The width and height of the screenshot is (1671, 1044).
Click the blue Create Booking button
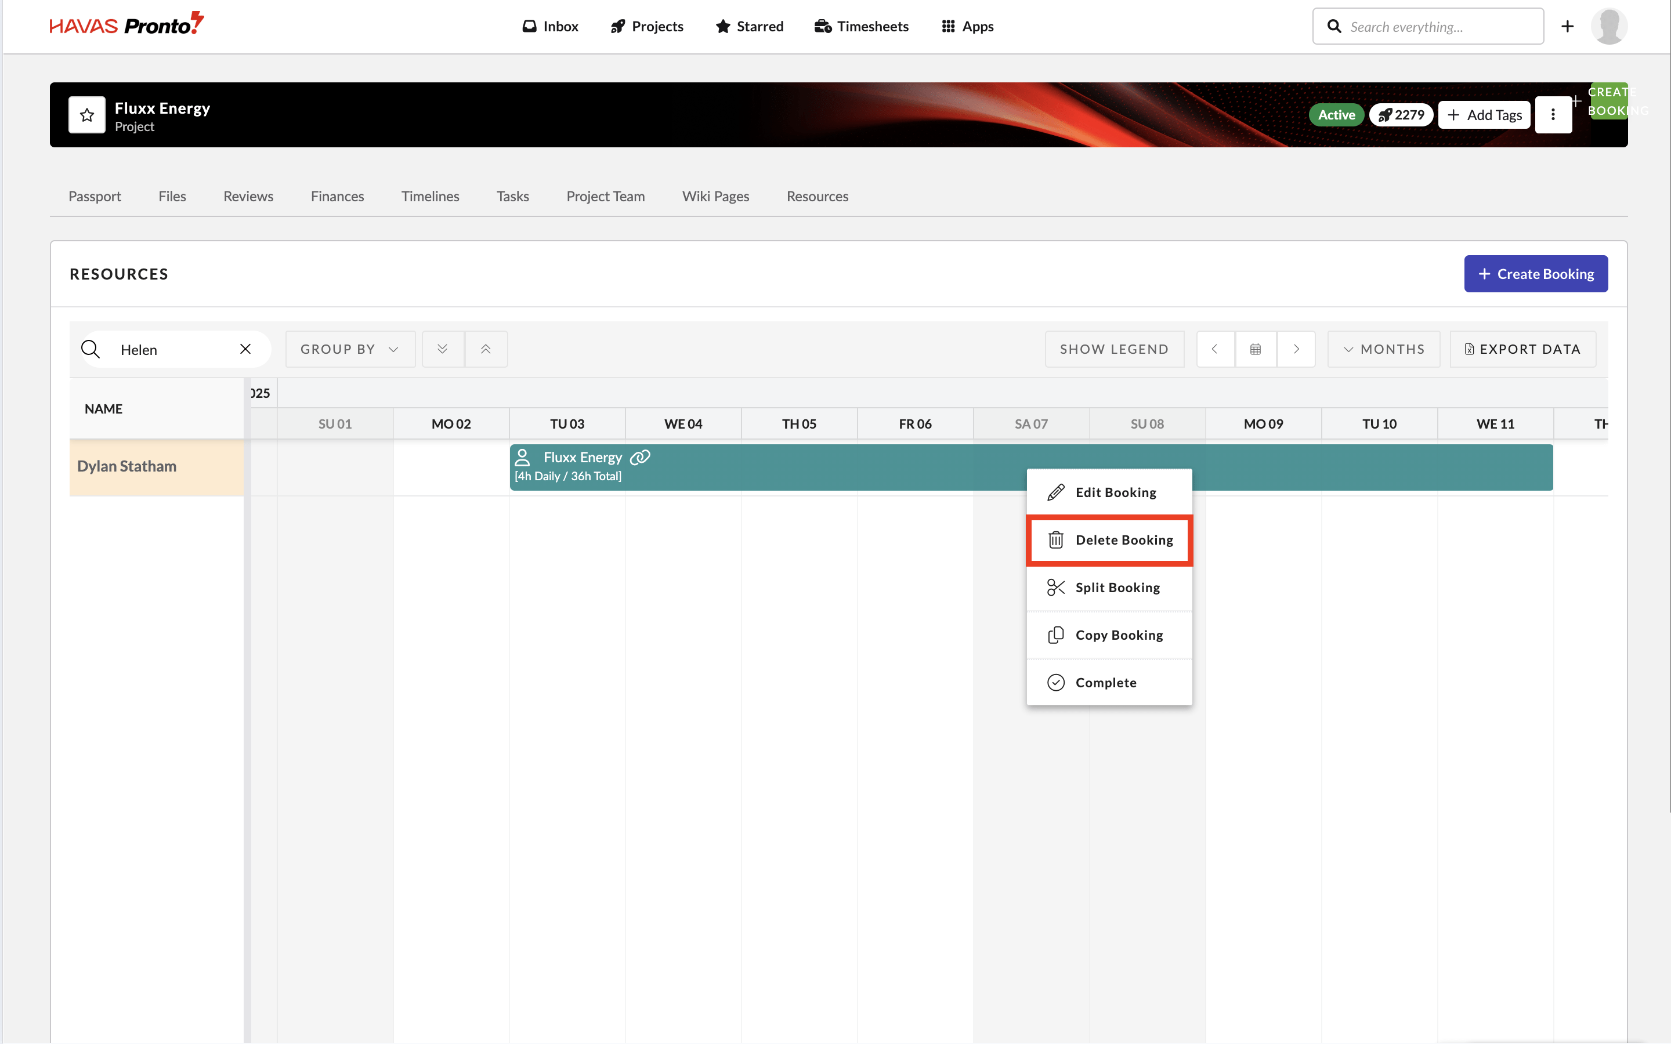pos(1536,274)
